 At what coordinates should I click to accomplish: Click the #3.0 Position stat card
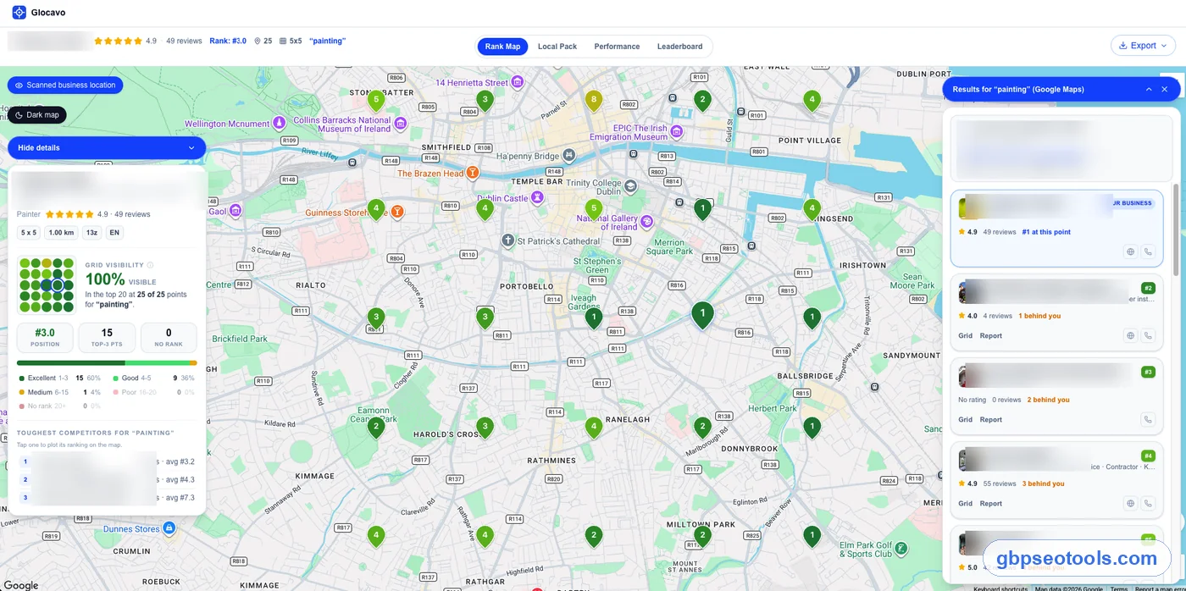[x=45, y=337]
